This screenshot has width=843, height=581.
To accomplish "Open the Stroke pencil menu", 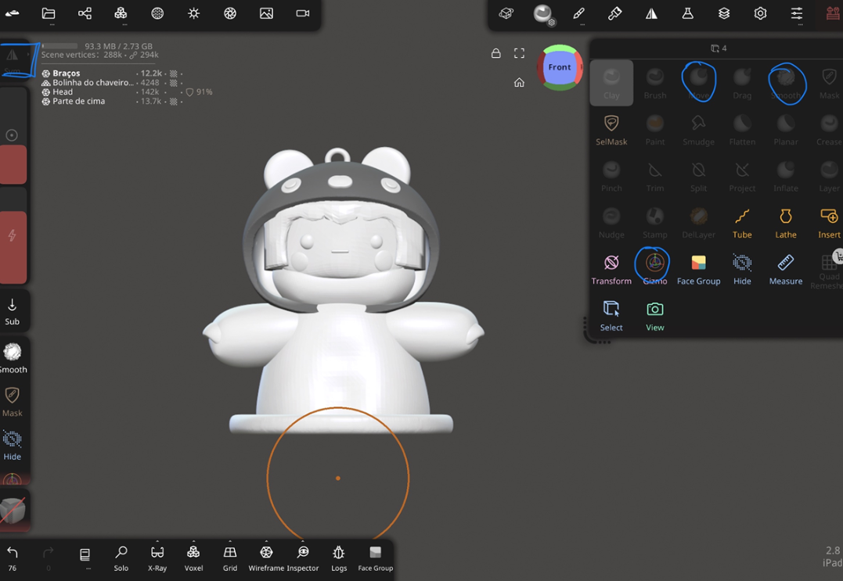I will [578, 13].
